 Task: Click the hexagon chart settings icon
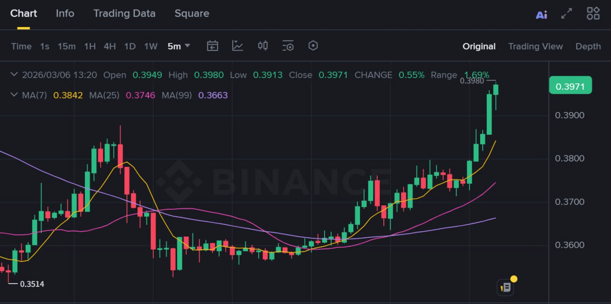[313, 46]
